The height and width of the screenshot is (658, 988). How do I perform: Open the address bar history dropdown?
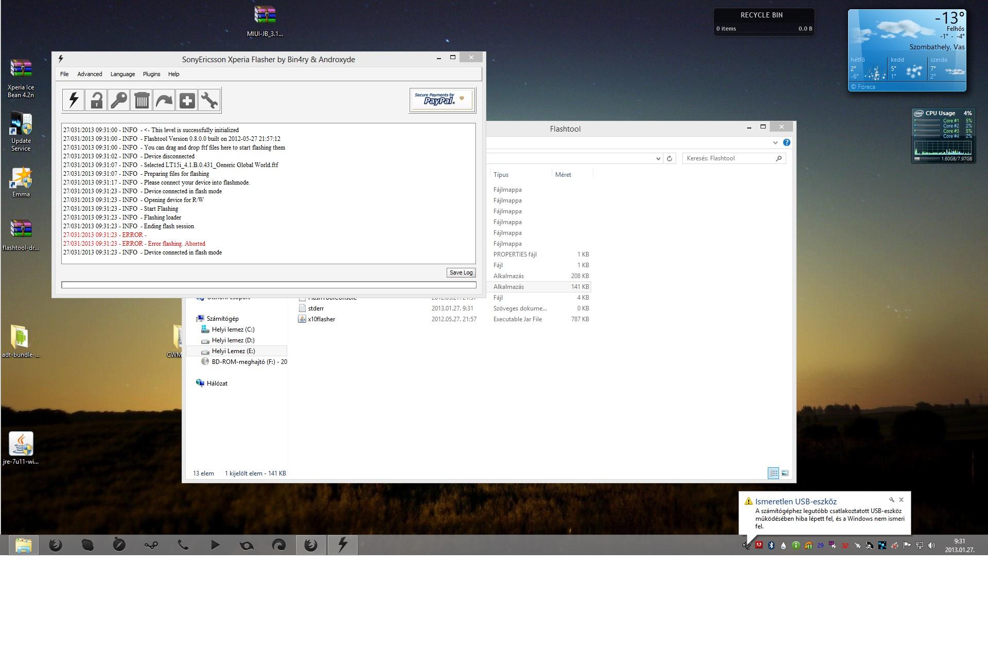[658, 158]
